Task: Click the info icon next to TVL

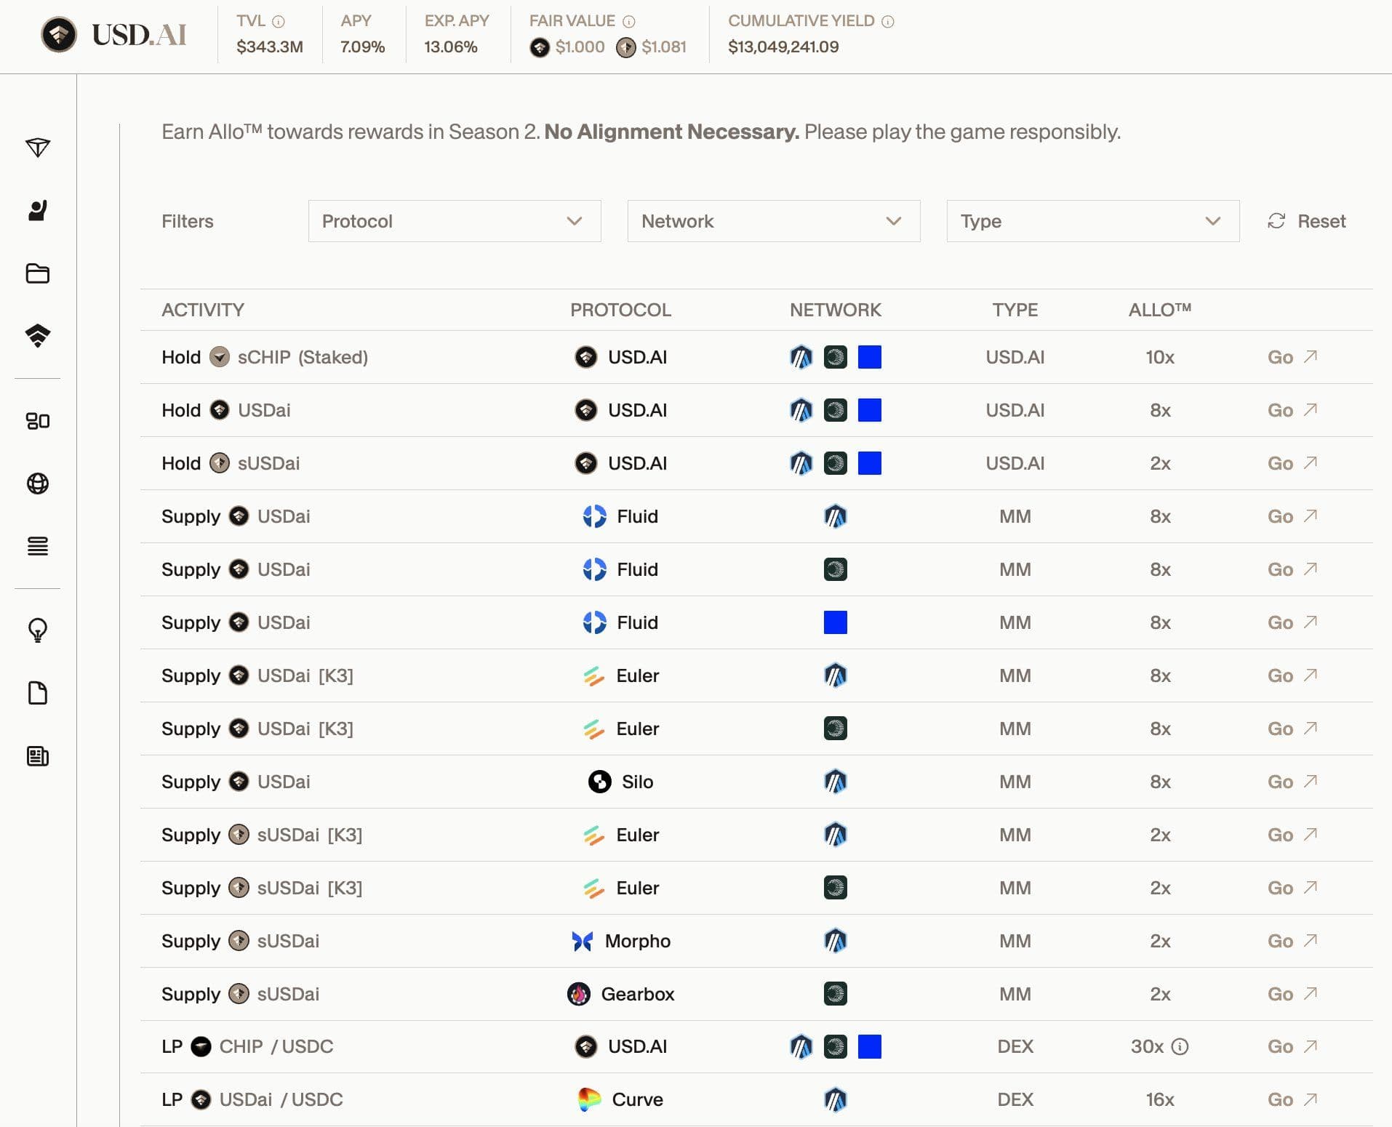Action: pos(279,22)
